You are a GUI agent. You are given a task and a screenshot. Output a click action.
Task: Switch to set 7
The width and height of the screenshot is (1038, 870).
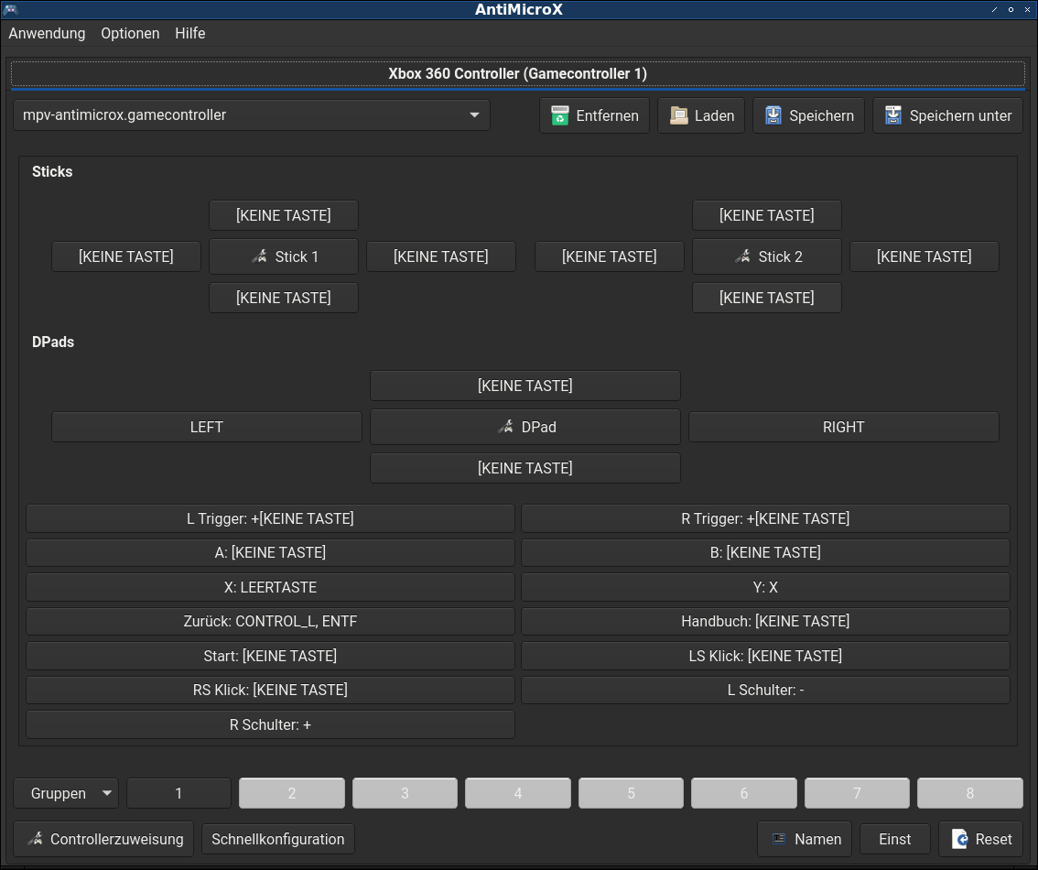pyautogui.click(x=857, y=793)
